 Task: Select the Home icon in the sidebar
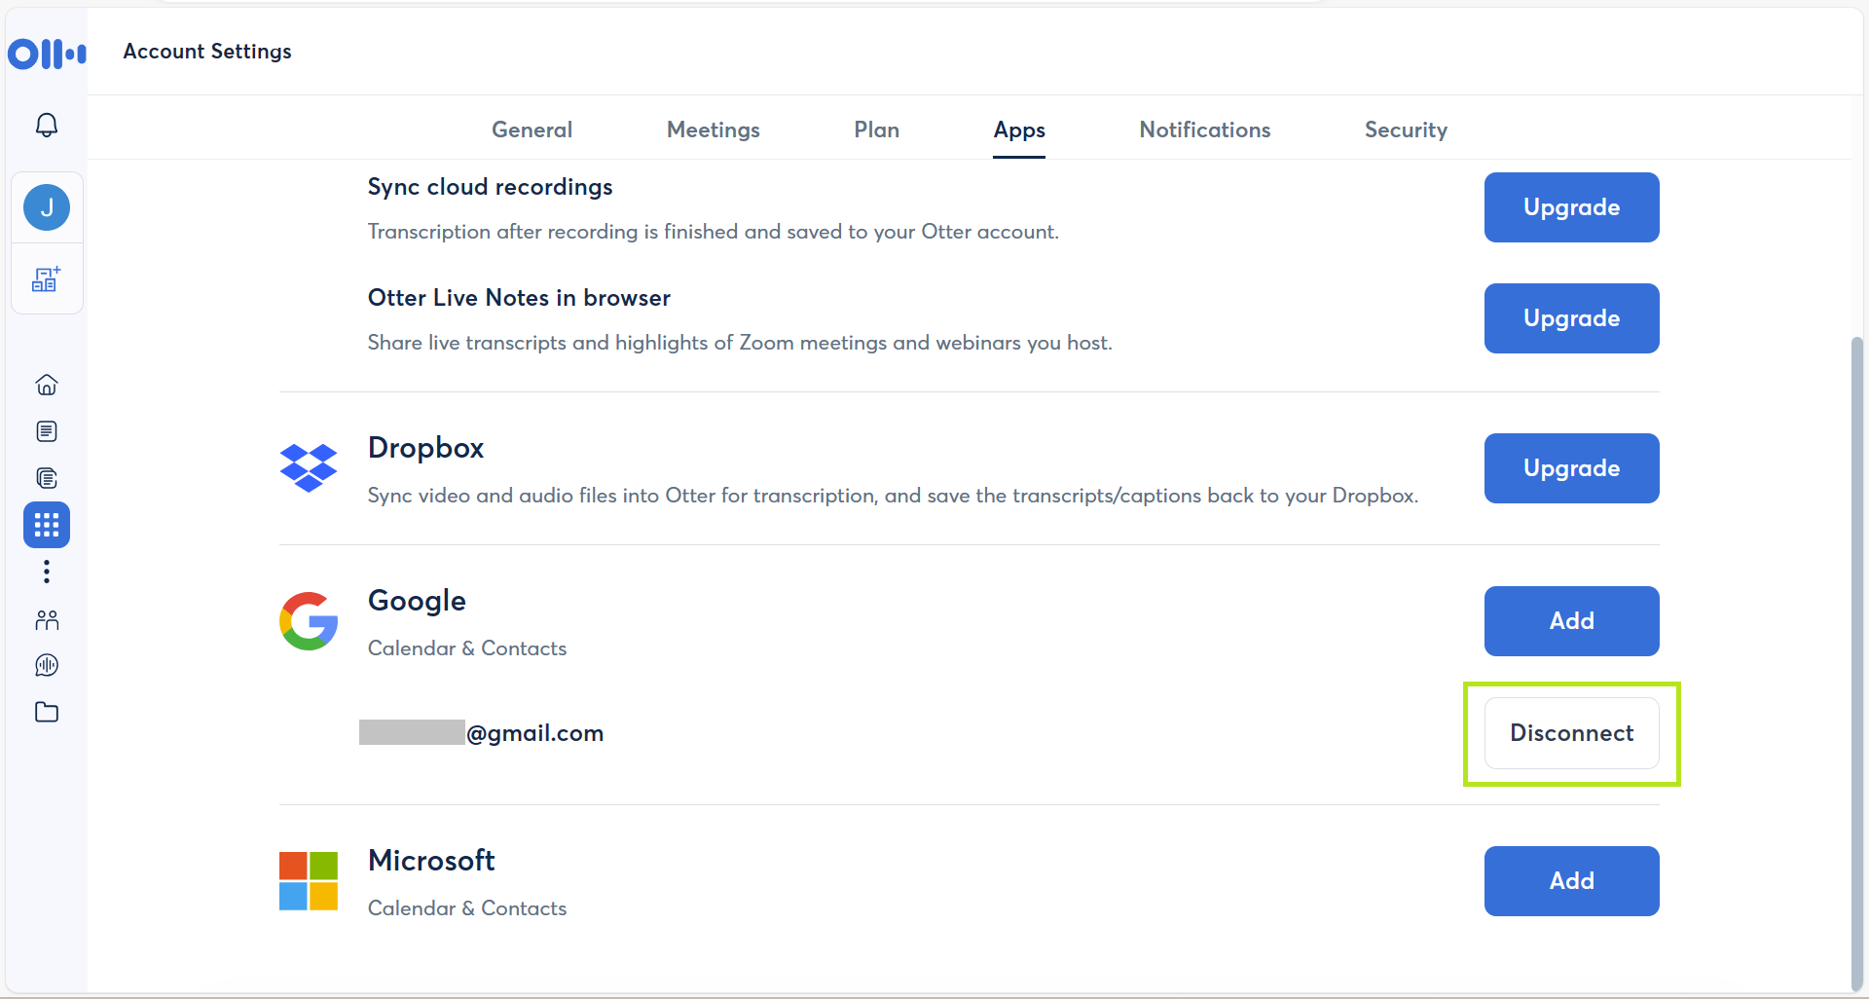[x=46, y=385]
